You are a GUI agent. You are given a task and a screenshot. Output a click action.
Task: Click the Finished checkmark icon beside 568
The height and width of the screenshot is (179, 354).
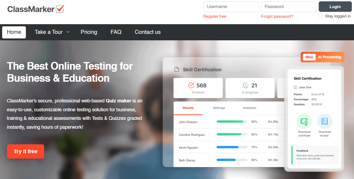pos(191,85)
